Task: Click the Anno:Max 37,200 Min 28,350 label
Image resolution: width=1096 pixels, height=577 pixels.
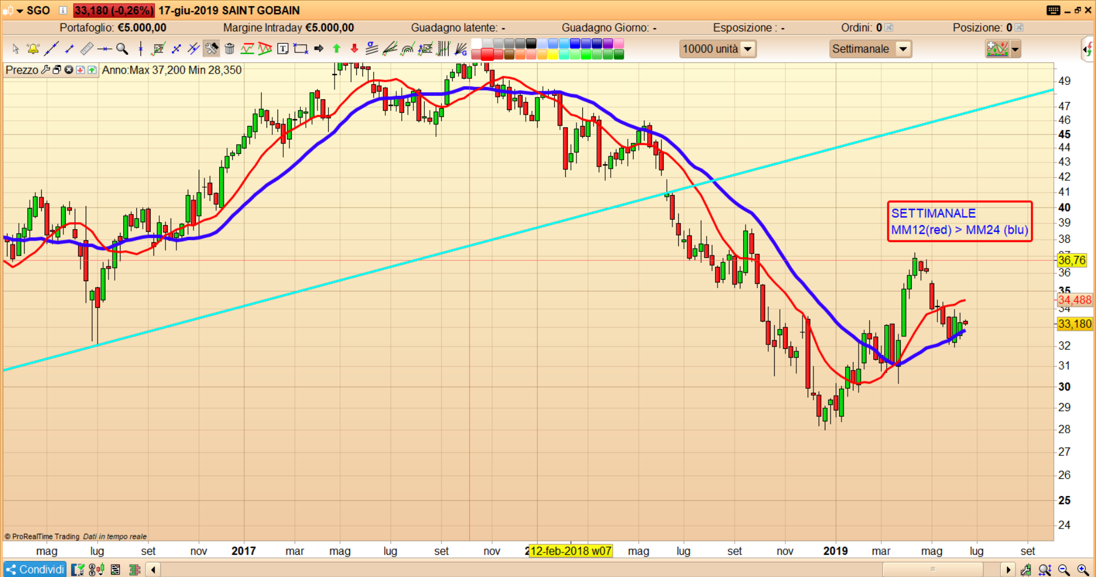Action: (x=172, y=70)
